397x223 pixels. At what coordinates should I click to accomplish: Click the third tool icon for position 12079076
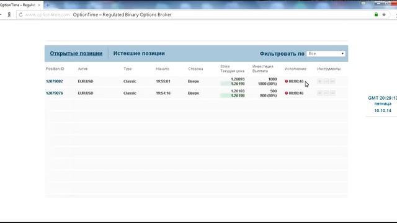tap(332, 93)
